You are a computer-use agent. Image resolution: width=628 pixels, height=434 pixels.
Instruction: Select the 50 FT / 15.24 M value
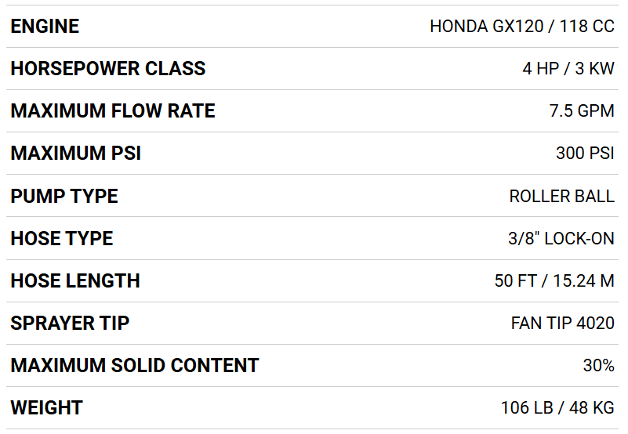click(554, 280)
